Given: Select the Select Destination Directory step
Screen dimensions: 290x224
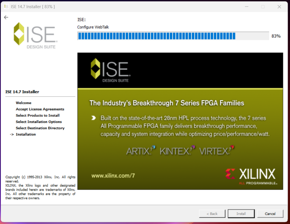Looking at the screenshot, I should click(40, 128).
